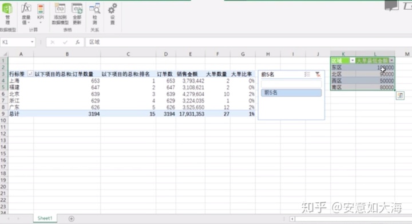Click the quick analysis icon below table
Image resolution: width=412 pixels, height=224 pixels.
[x=400, y=96]
